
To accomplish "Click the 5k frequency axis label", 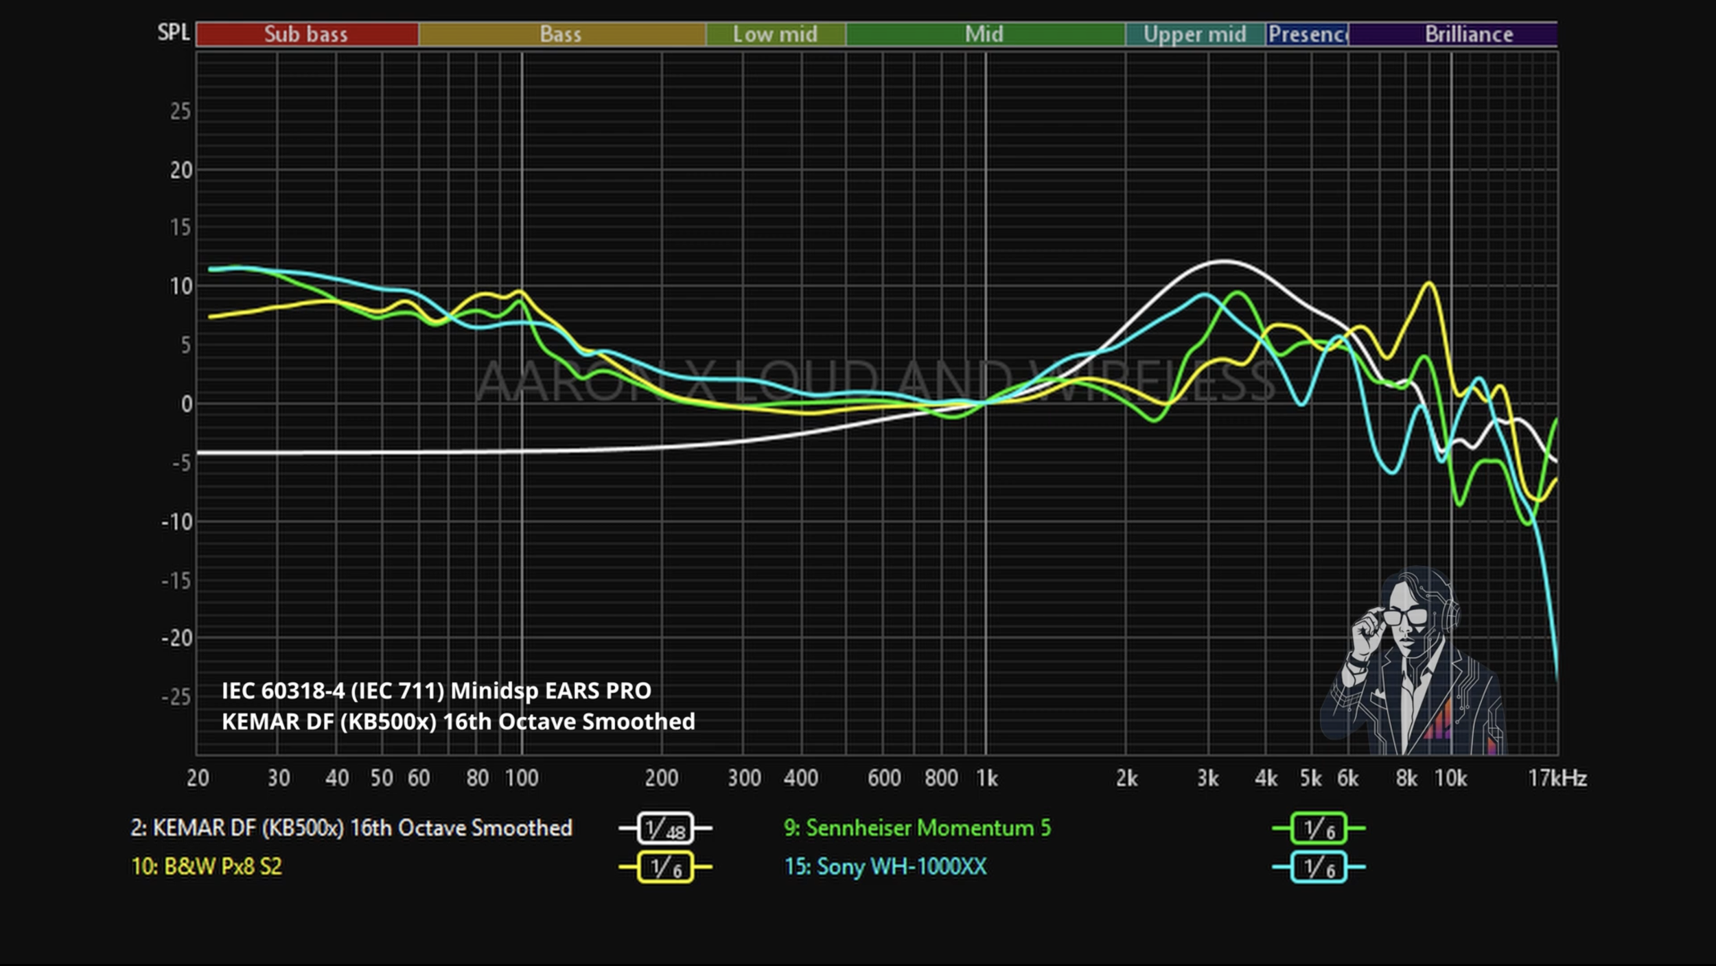I will [x=1310, y=778].
